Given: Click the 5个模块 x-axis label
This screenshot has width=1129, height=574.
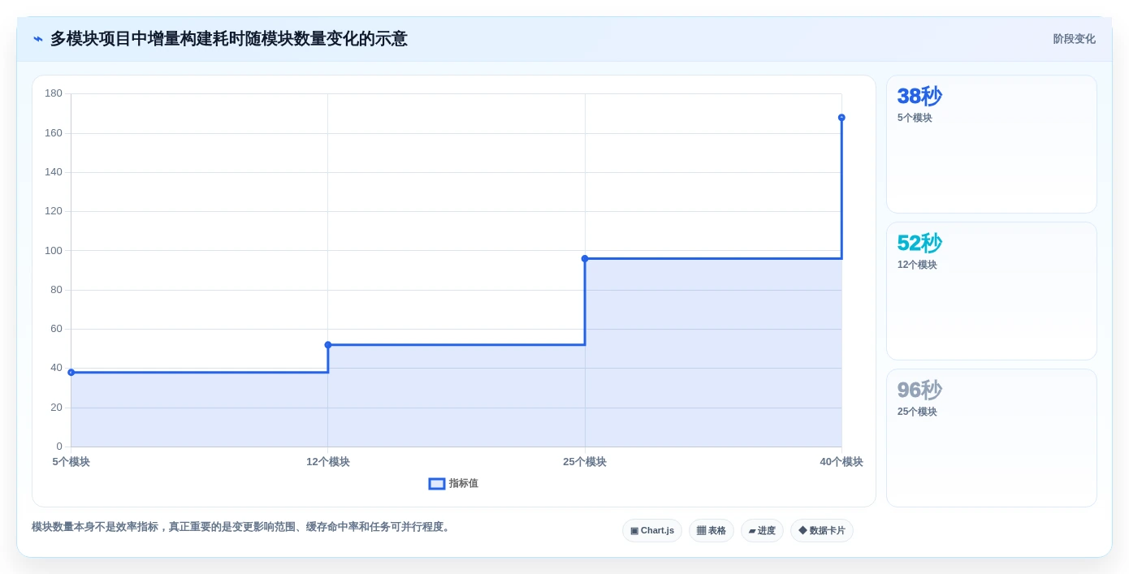Looking at the screenshot, I should click(x=71, y=462).
